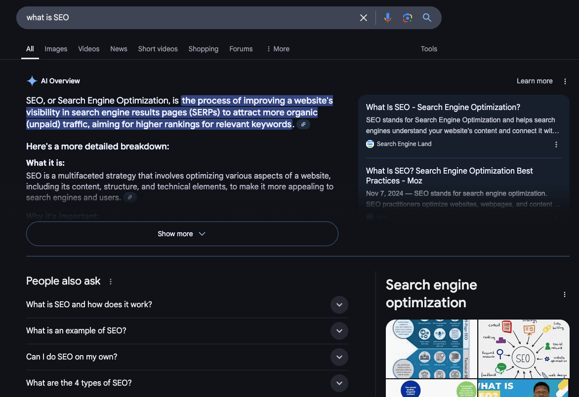Click the Search Engine Land favicon
The height and width of the screenshot is (397, 579).
pyautogui.click(x=370, y=144)
